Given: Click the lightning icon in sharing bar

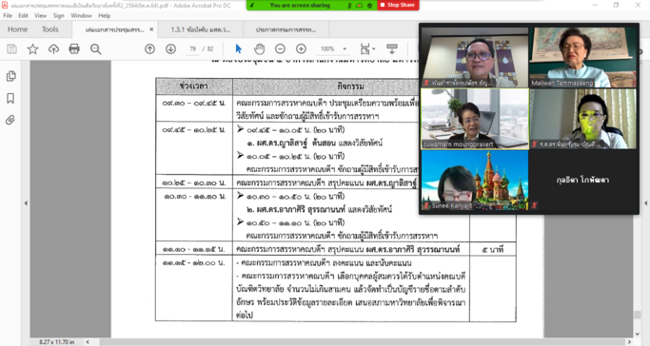Looking at the screenshot, I should point(252,5).
